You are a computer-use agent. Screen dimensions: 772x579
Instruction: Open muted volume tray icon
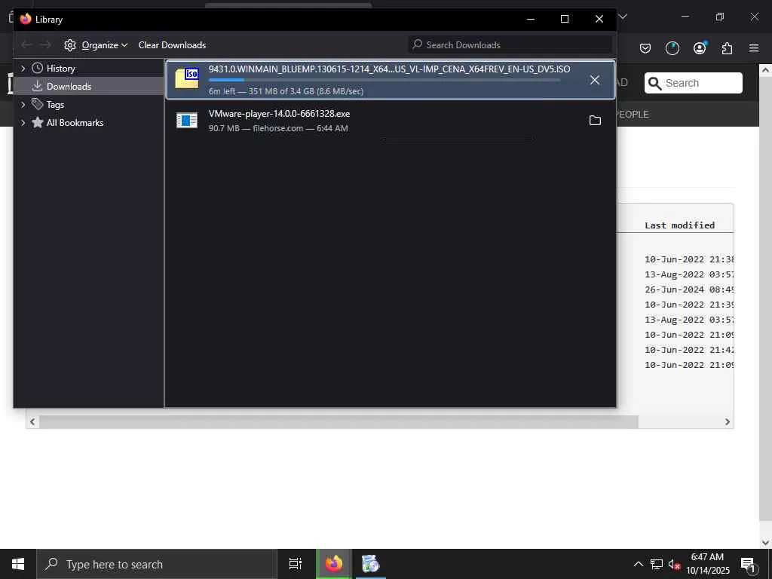[x=675, y=564]
